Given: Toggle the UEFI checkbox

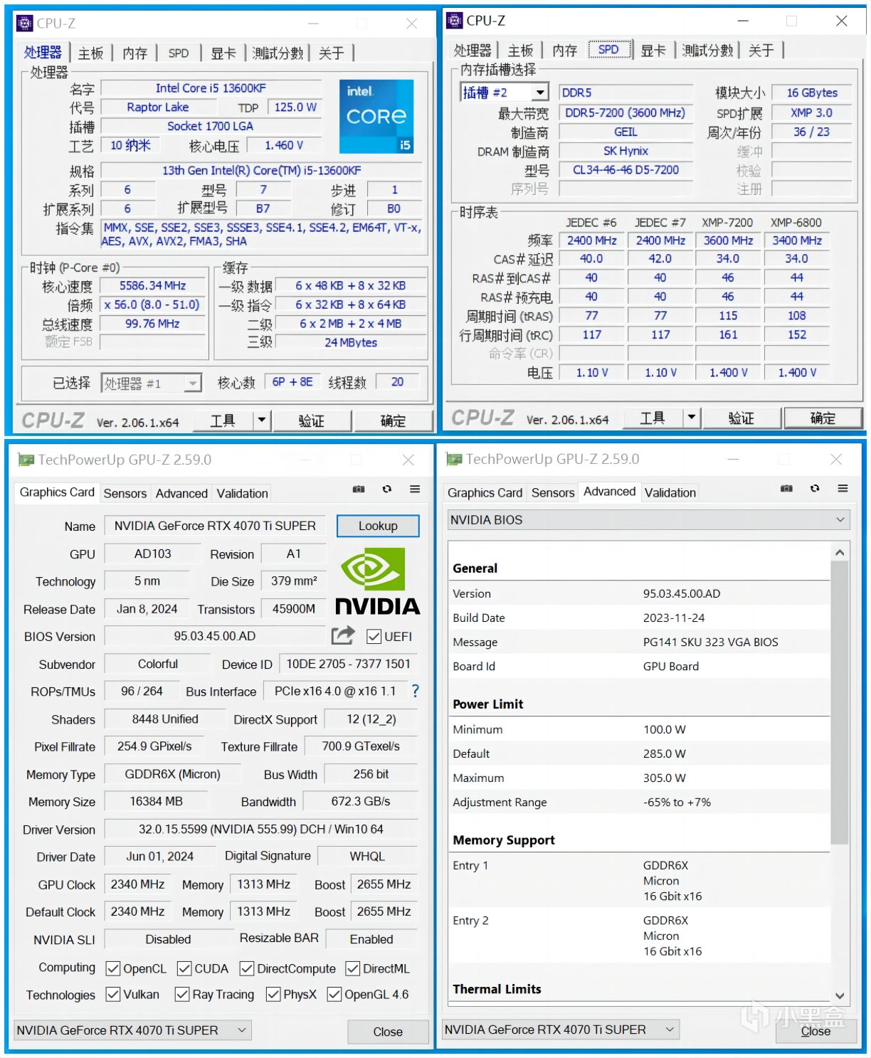Looking at the screenshot, I should click(374, 637).
